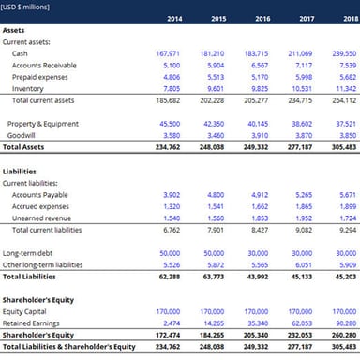Select the Inventory row label
The image size is (360, 360).
(28, 89)
